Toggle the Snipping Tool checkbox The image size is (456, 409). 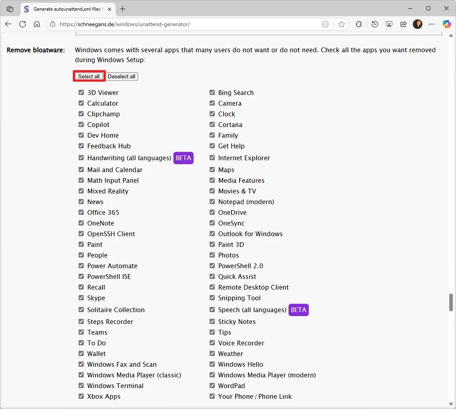click(x=212, y=298)
